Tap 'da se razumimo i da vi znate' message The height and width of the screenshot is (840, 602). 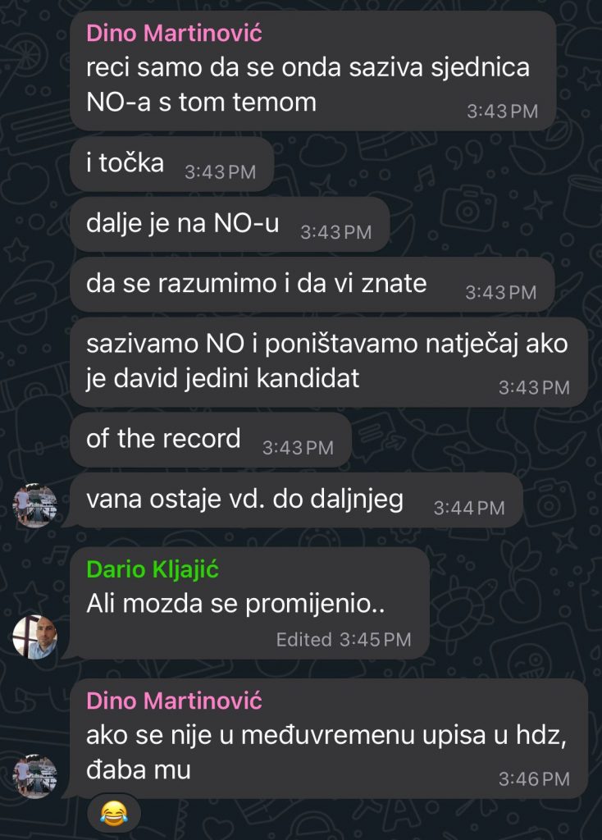[312, 284]
